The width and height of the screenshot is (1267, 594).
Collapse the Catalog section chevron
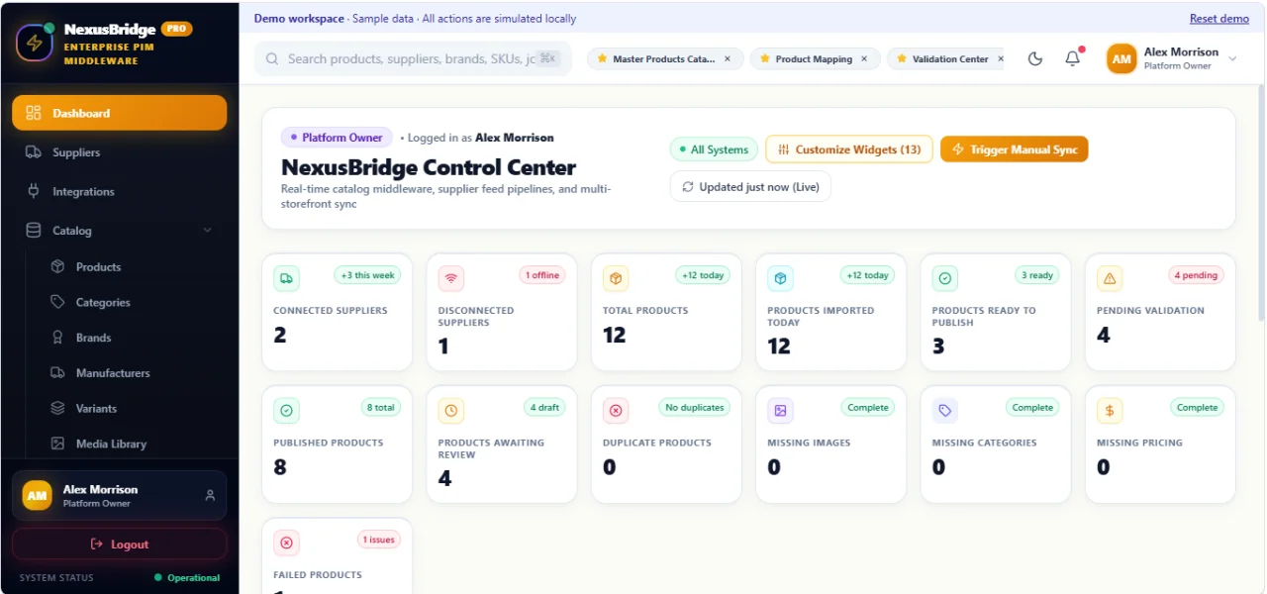point(207,231)
